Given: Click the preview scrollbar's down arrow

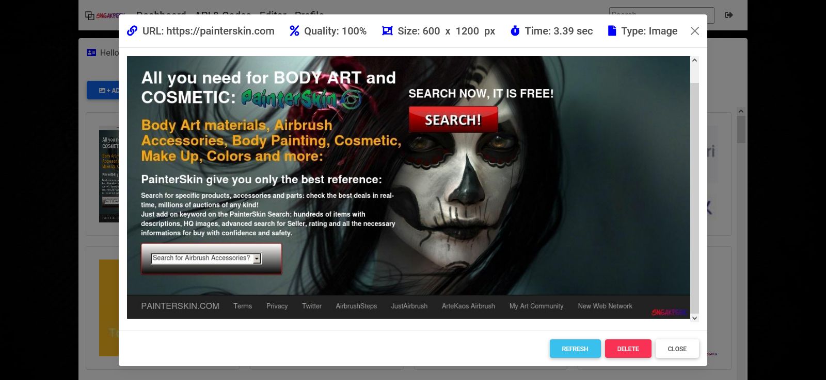Looking at the screenshot, I should tap(694, 318).
